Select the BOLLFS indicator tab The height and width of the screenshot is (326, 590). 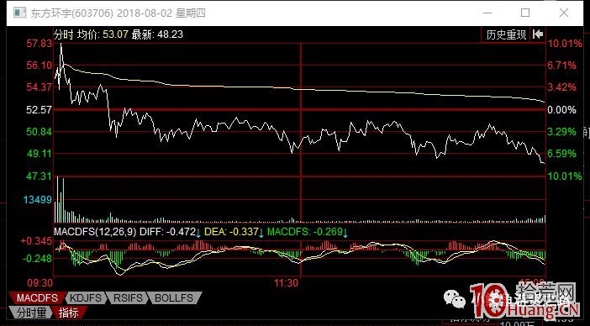174,298
